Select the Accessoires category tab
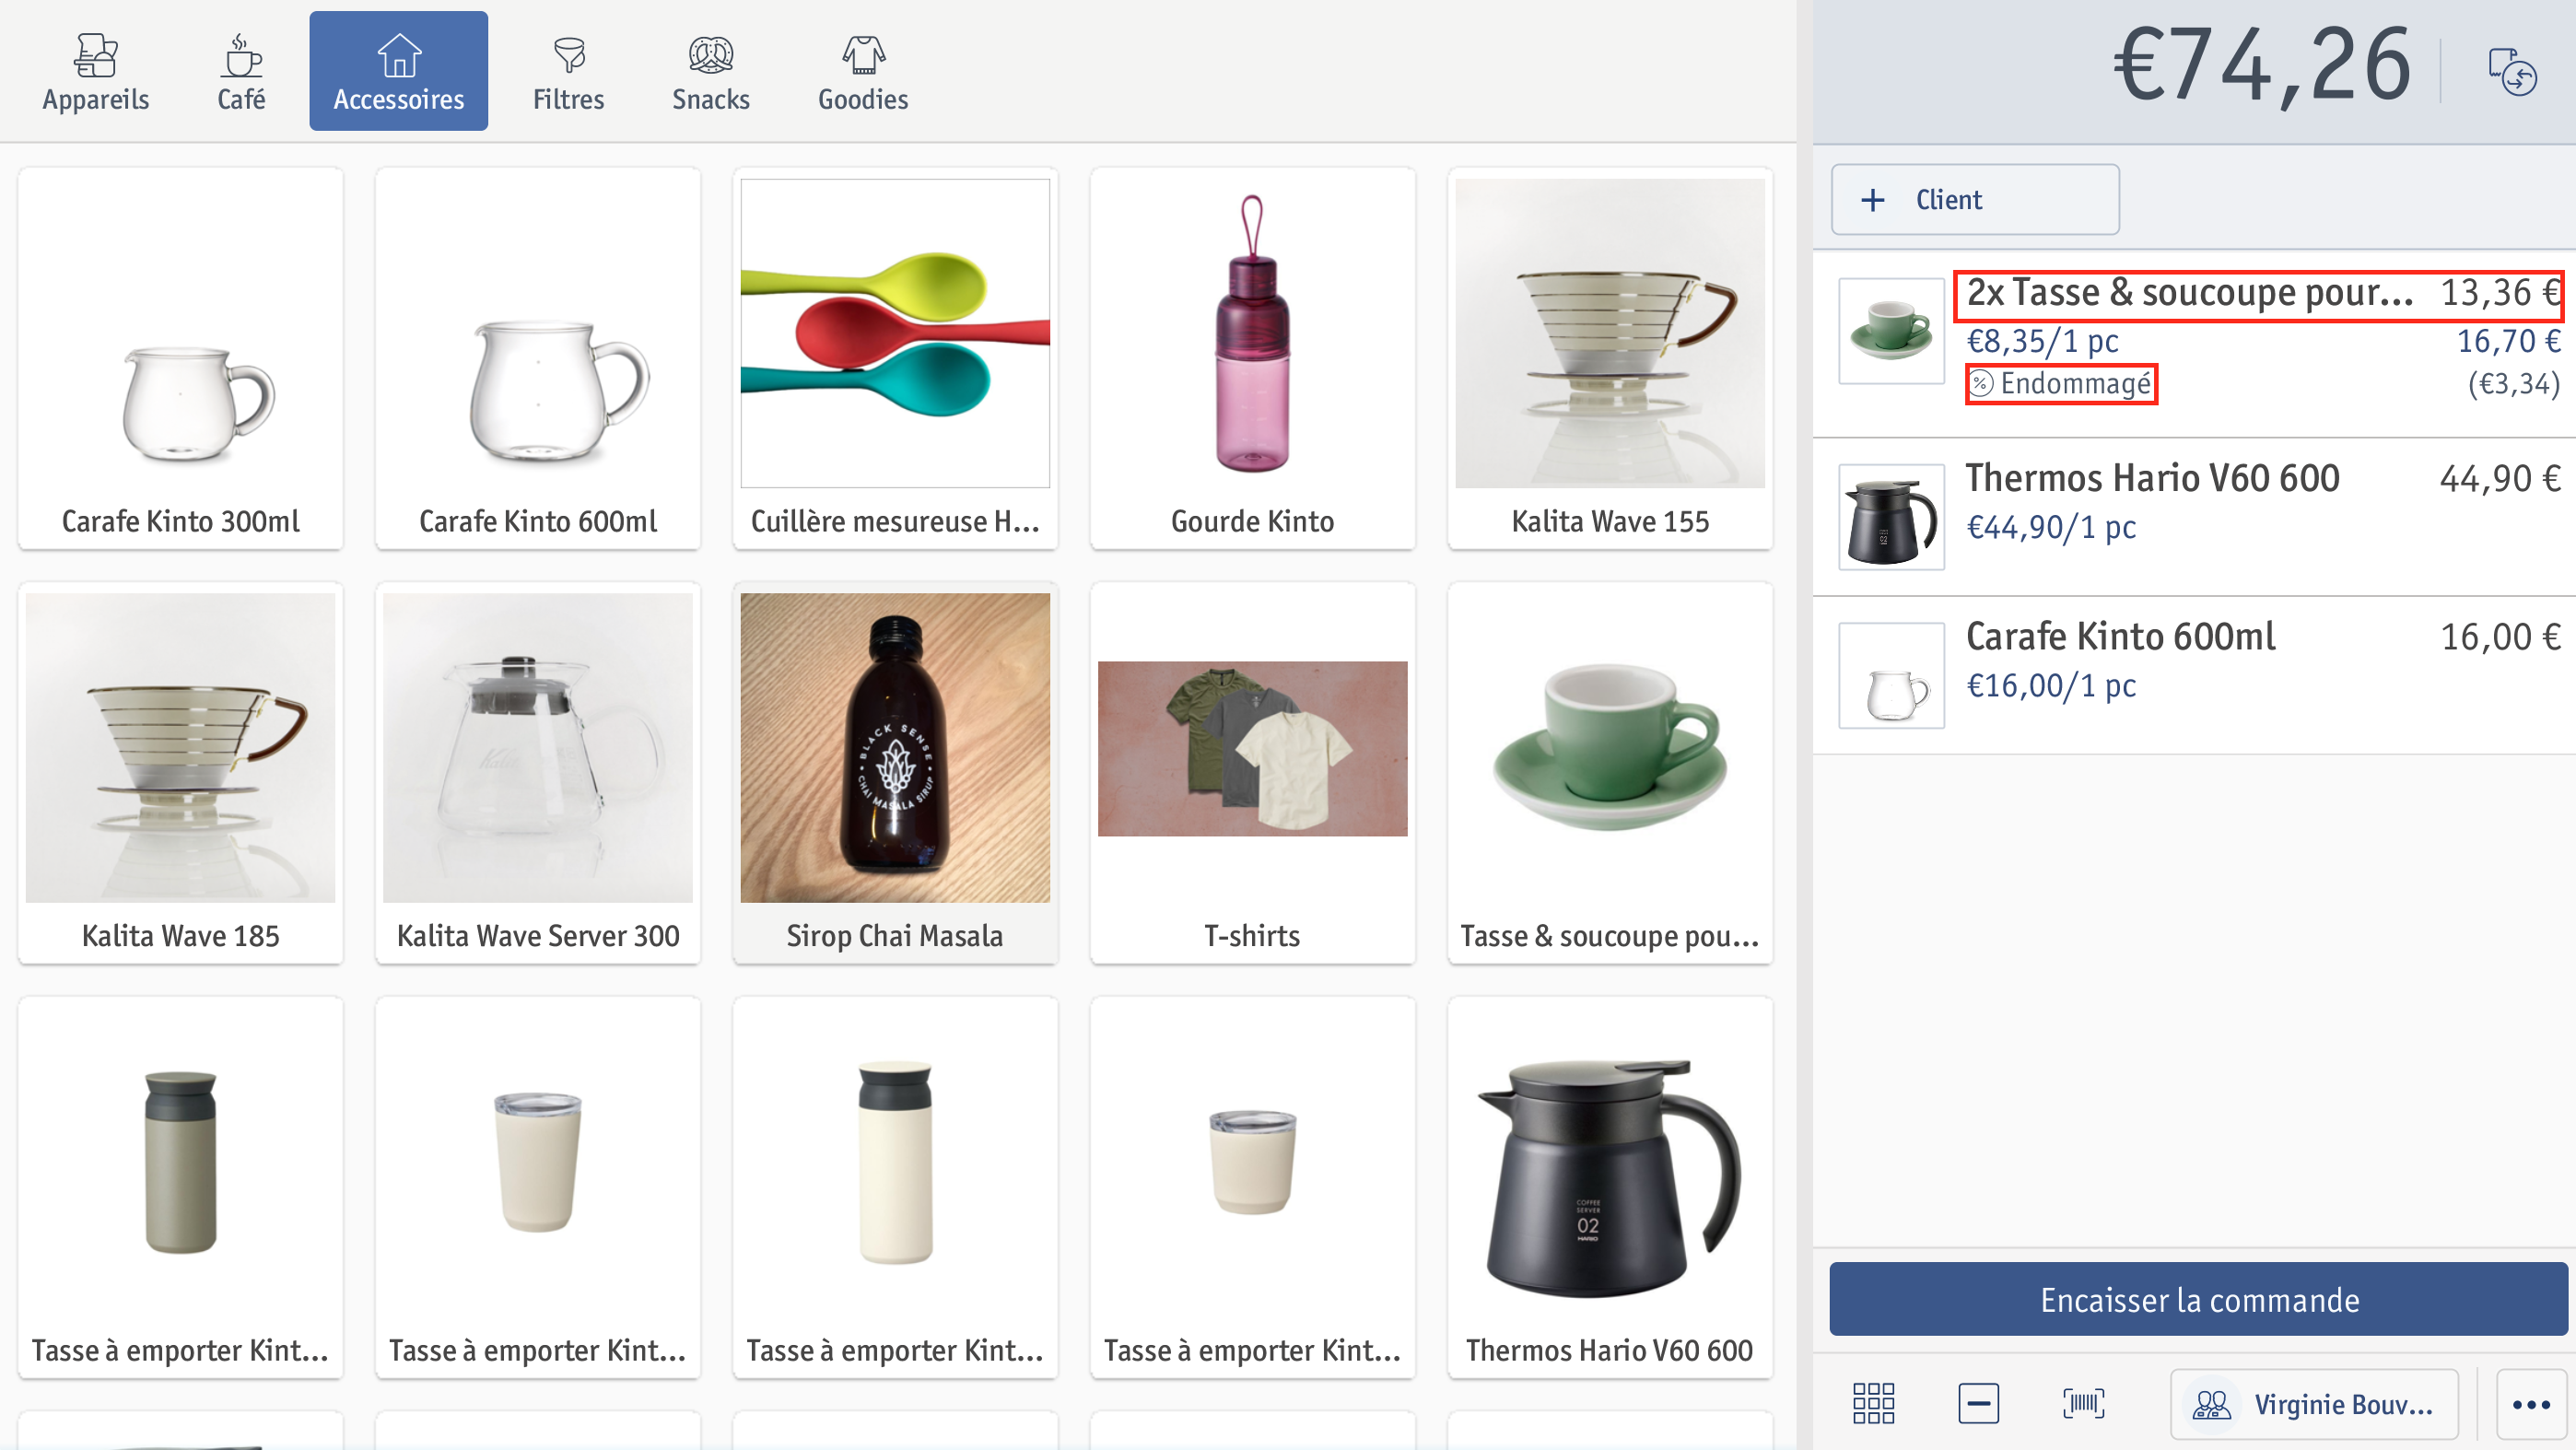The image size is (2576, 1450). tap(398, 72)
